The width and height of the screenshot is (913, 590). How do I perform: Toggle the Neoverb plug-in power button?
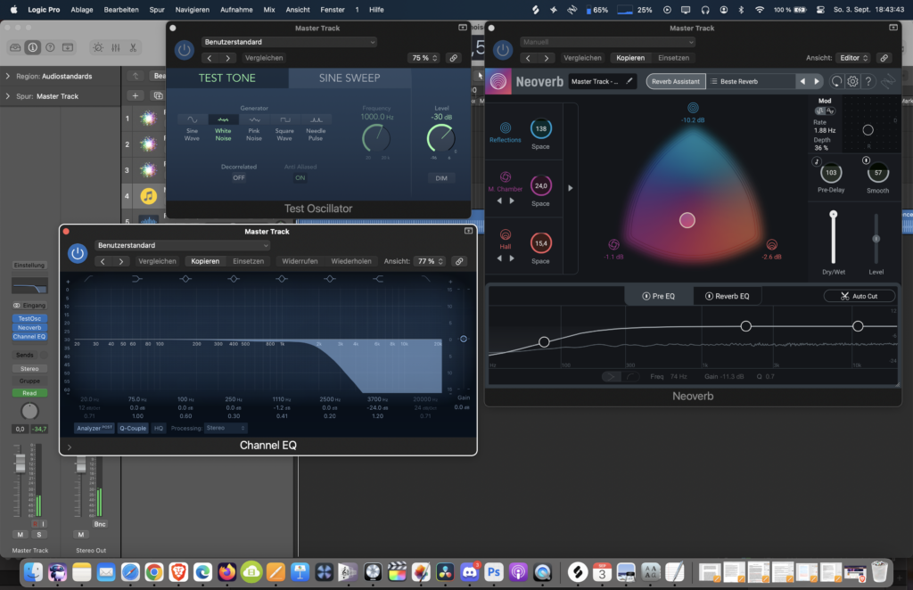[503, 50]
